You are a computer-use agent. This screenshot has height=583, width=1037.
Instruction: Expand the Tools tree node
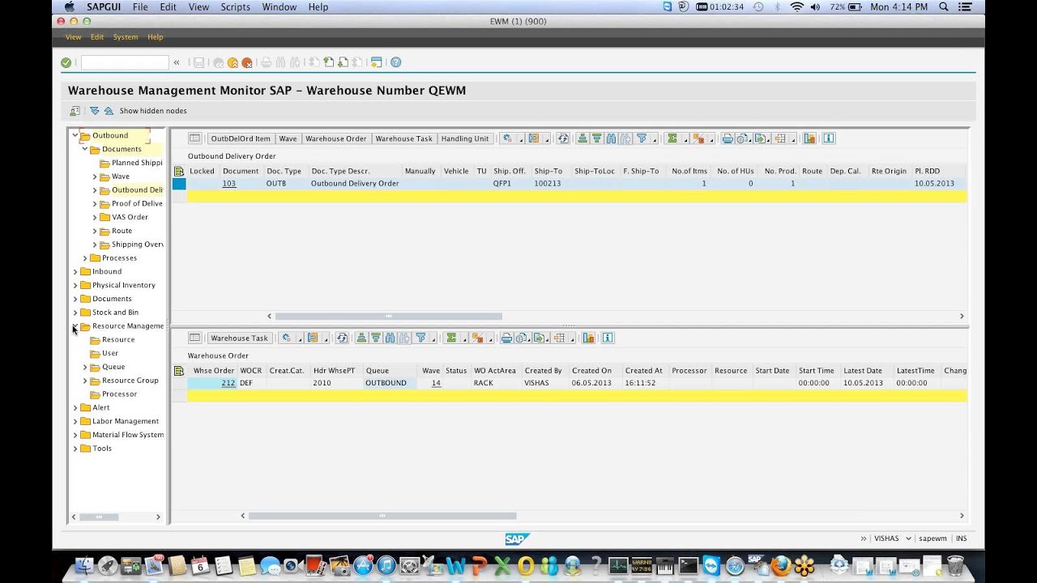[75, 449]
